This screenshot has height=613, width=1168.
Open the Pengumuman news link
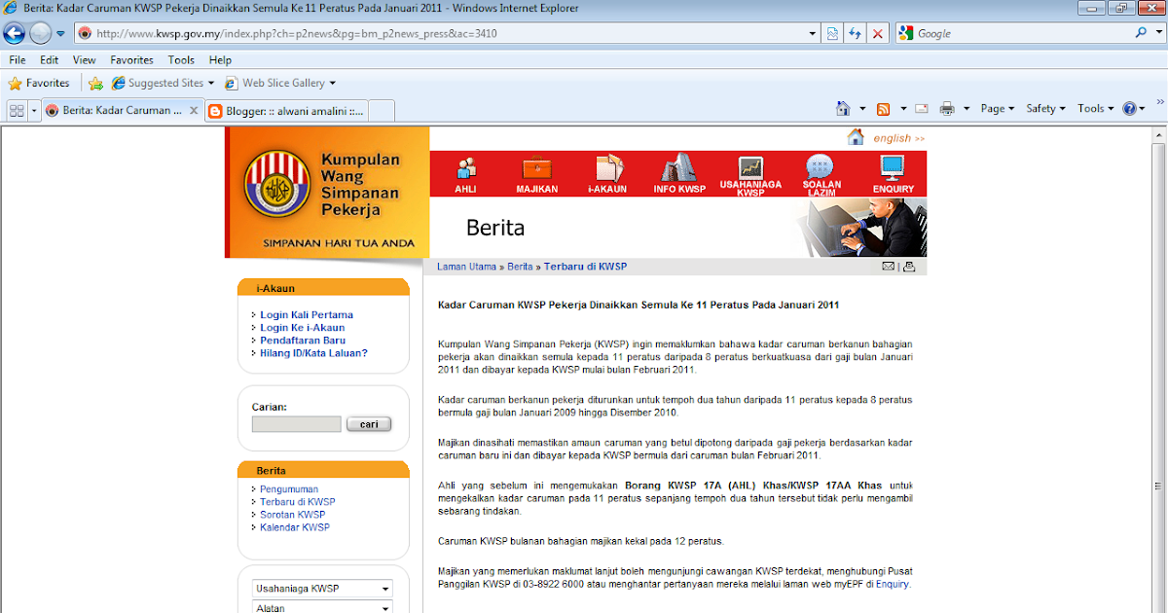(x=289, y=489)
